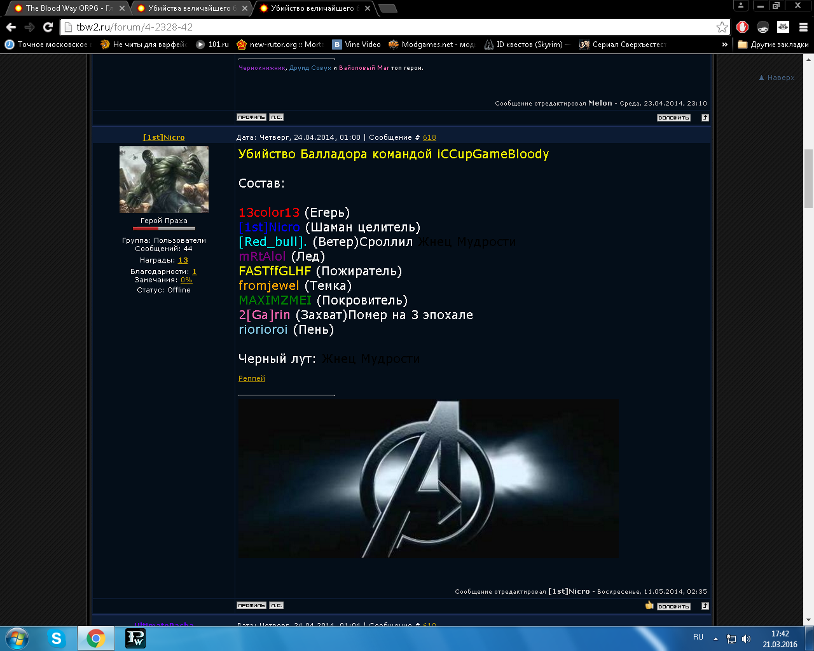The height and width of the screenshot is (651, 814).
Task: Click the orange-named player 'fromjewel'
Action: [269, 285]
